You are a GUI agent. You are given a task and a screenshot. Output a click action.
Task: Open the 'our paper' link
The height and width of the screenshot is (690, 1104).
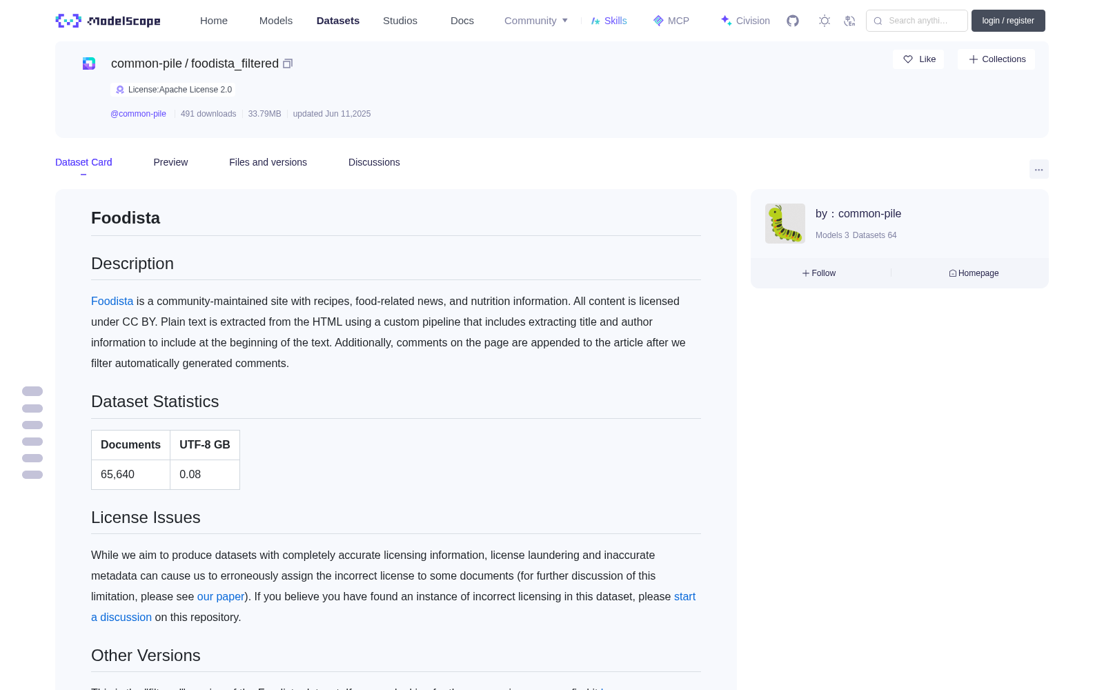click(221, 597)
